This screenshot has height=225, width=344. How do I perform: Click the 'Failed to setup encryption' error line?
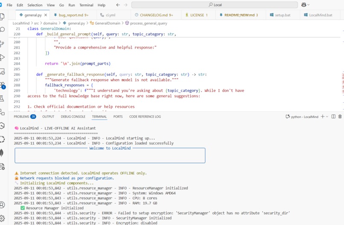point(152,213)
